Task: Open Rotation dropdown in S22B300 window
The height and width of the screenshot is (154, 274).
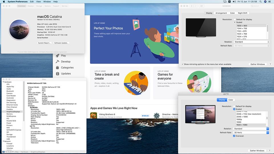Action: click(x=251, y=42)
